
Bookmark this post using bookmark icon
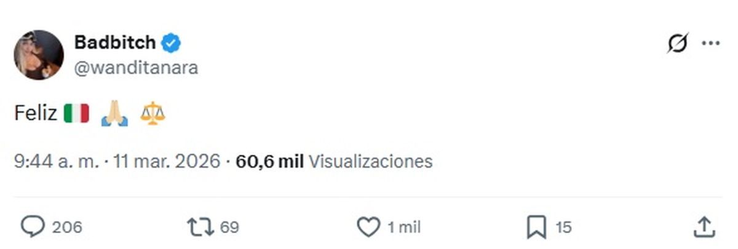[536, 228]
